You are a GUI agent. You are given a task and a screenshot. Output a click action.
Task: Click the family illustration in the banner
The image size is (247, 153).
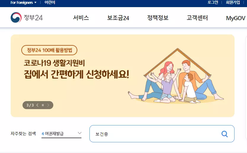176,76
